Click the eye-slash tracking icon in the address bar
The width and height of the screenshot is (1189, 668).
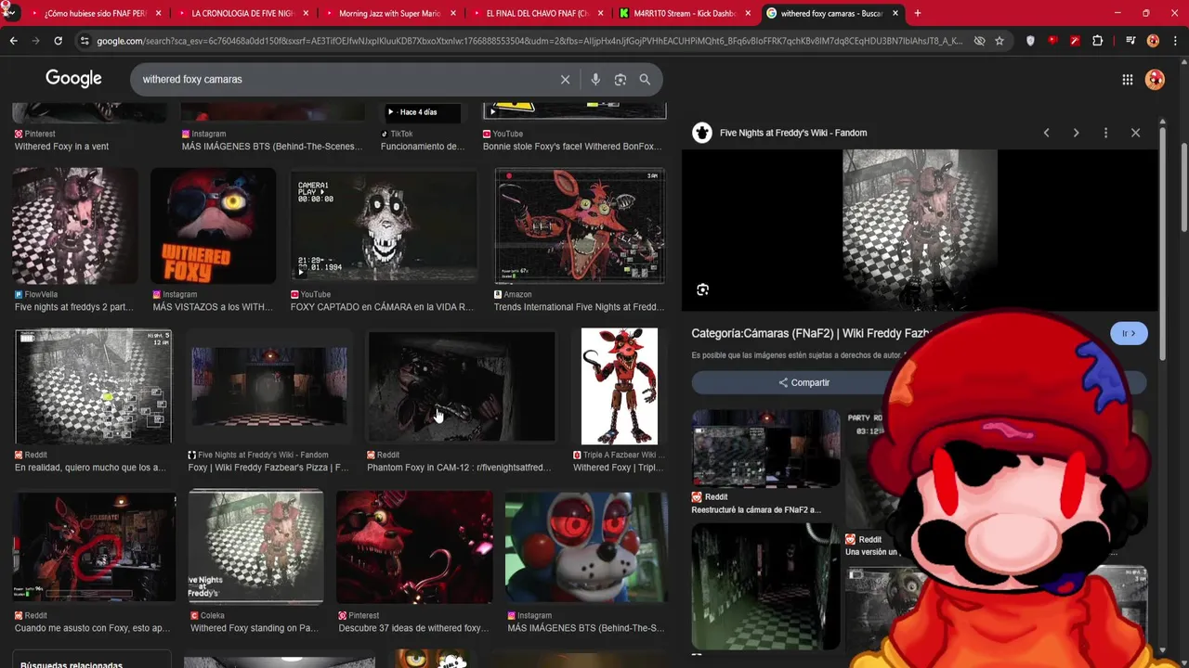click(x=979, y=41)
